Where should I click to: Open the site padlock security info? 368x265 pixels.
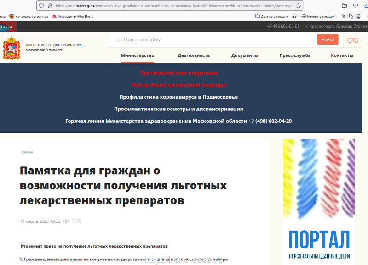click(x=50, y=6)
